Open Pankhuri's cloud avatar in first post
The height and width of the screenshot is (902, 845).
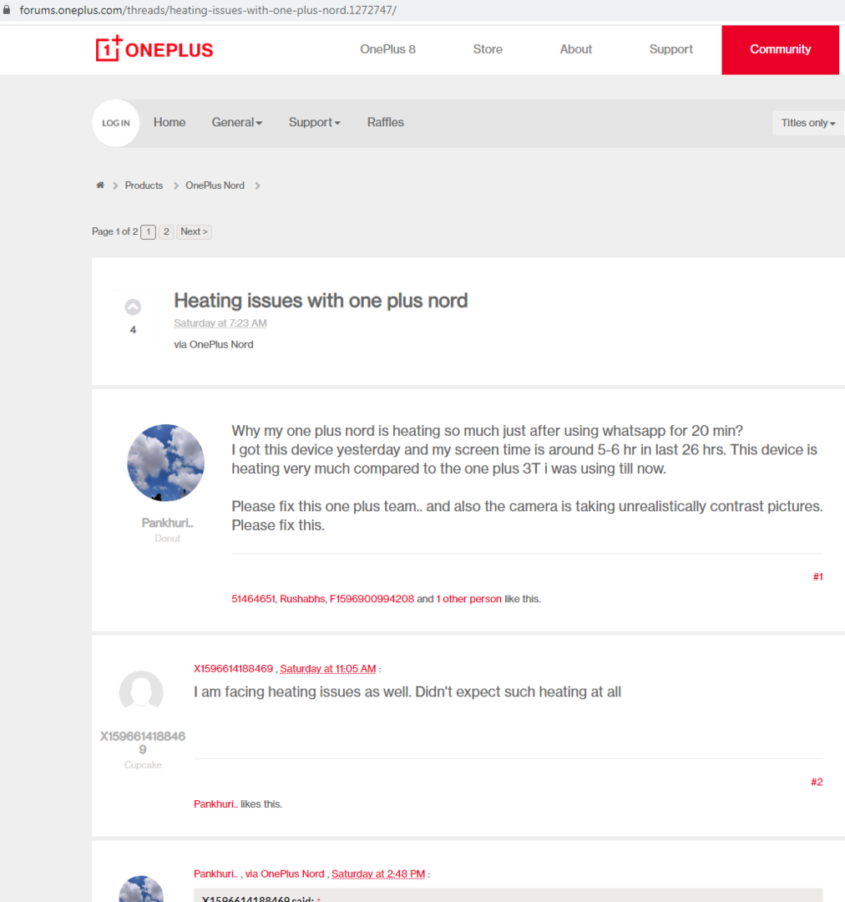click(x=165, y=463)
